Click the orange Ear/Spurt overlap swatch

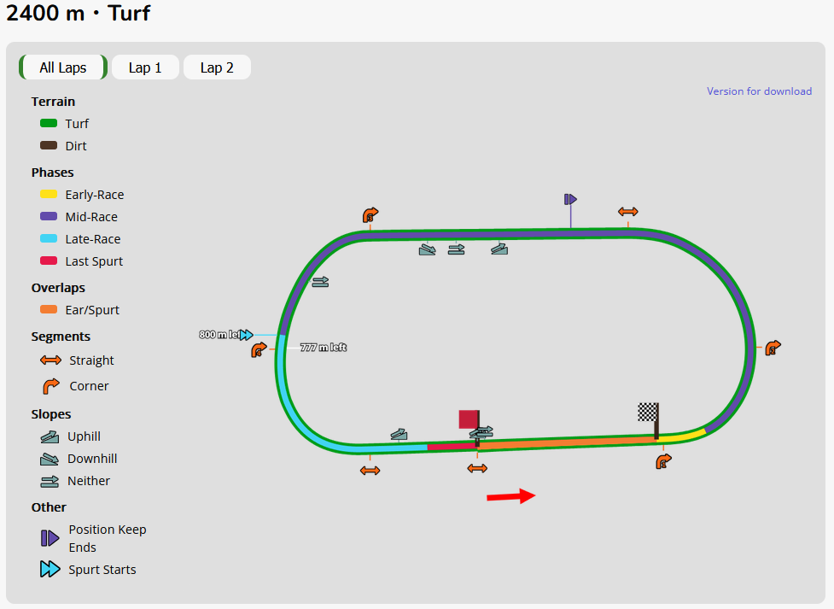(x=49, y=309)
